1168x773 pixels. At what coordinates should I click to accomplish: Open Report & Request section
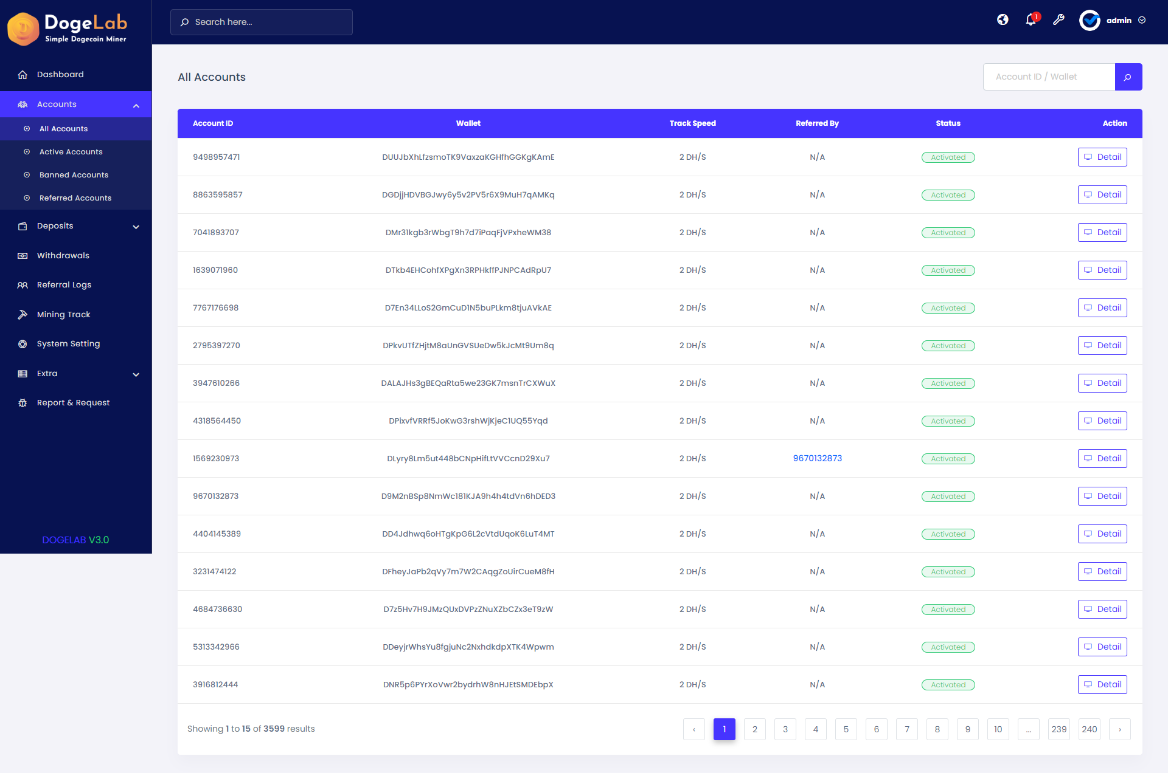pyautogui.click(x=73, y=402)
